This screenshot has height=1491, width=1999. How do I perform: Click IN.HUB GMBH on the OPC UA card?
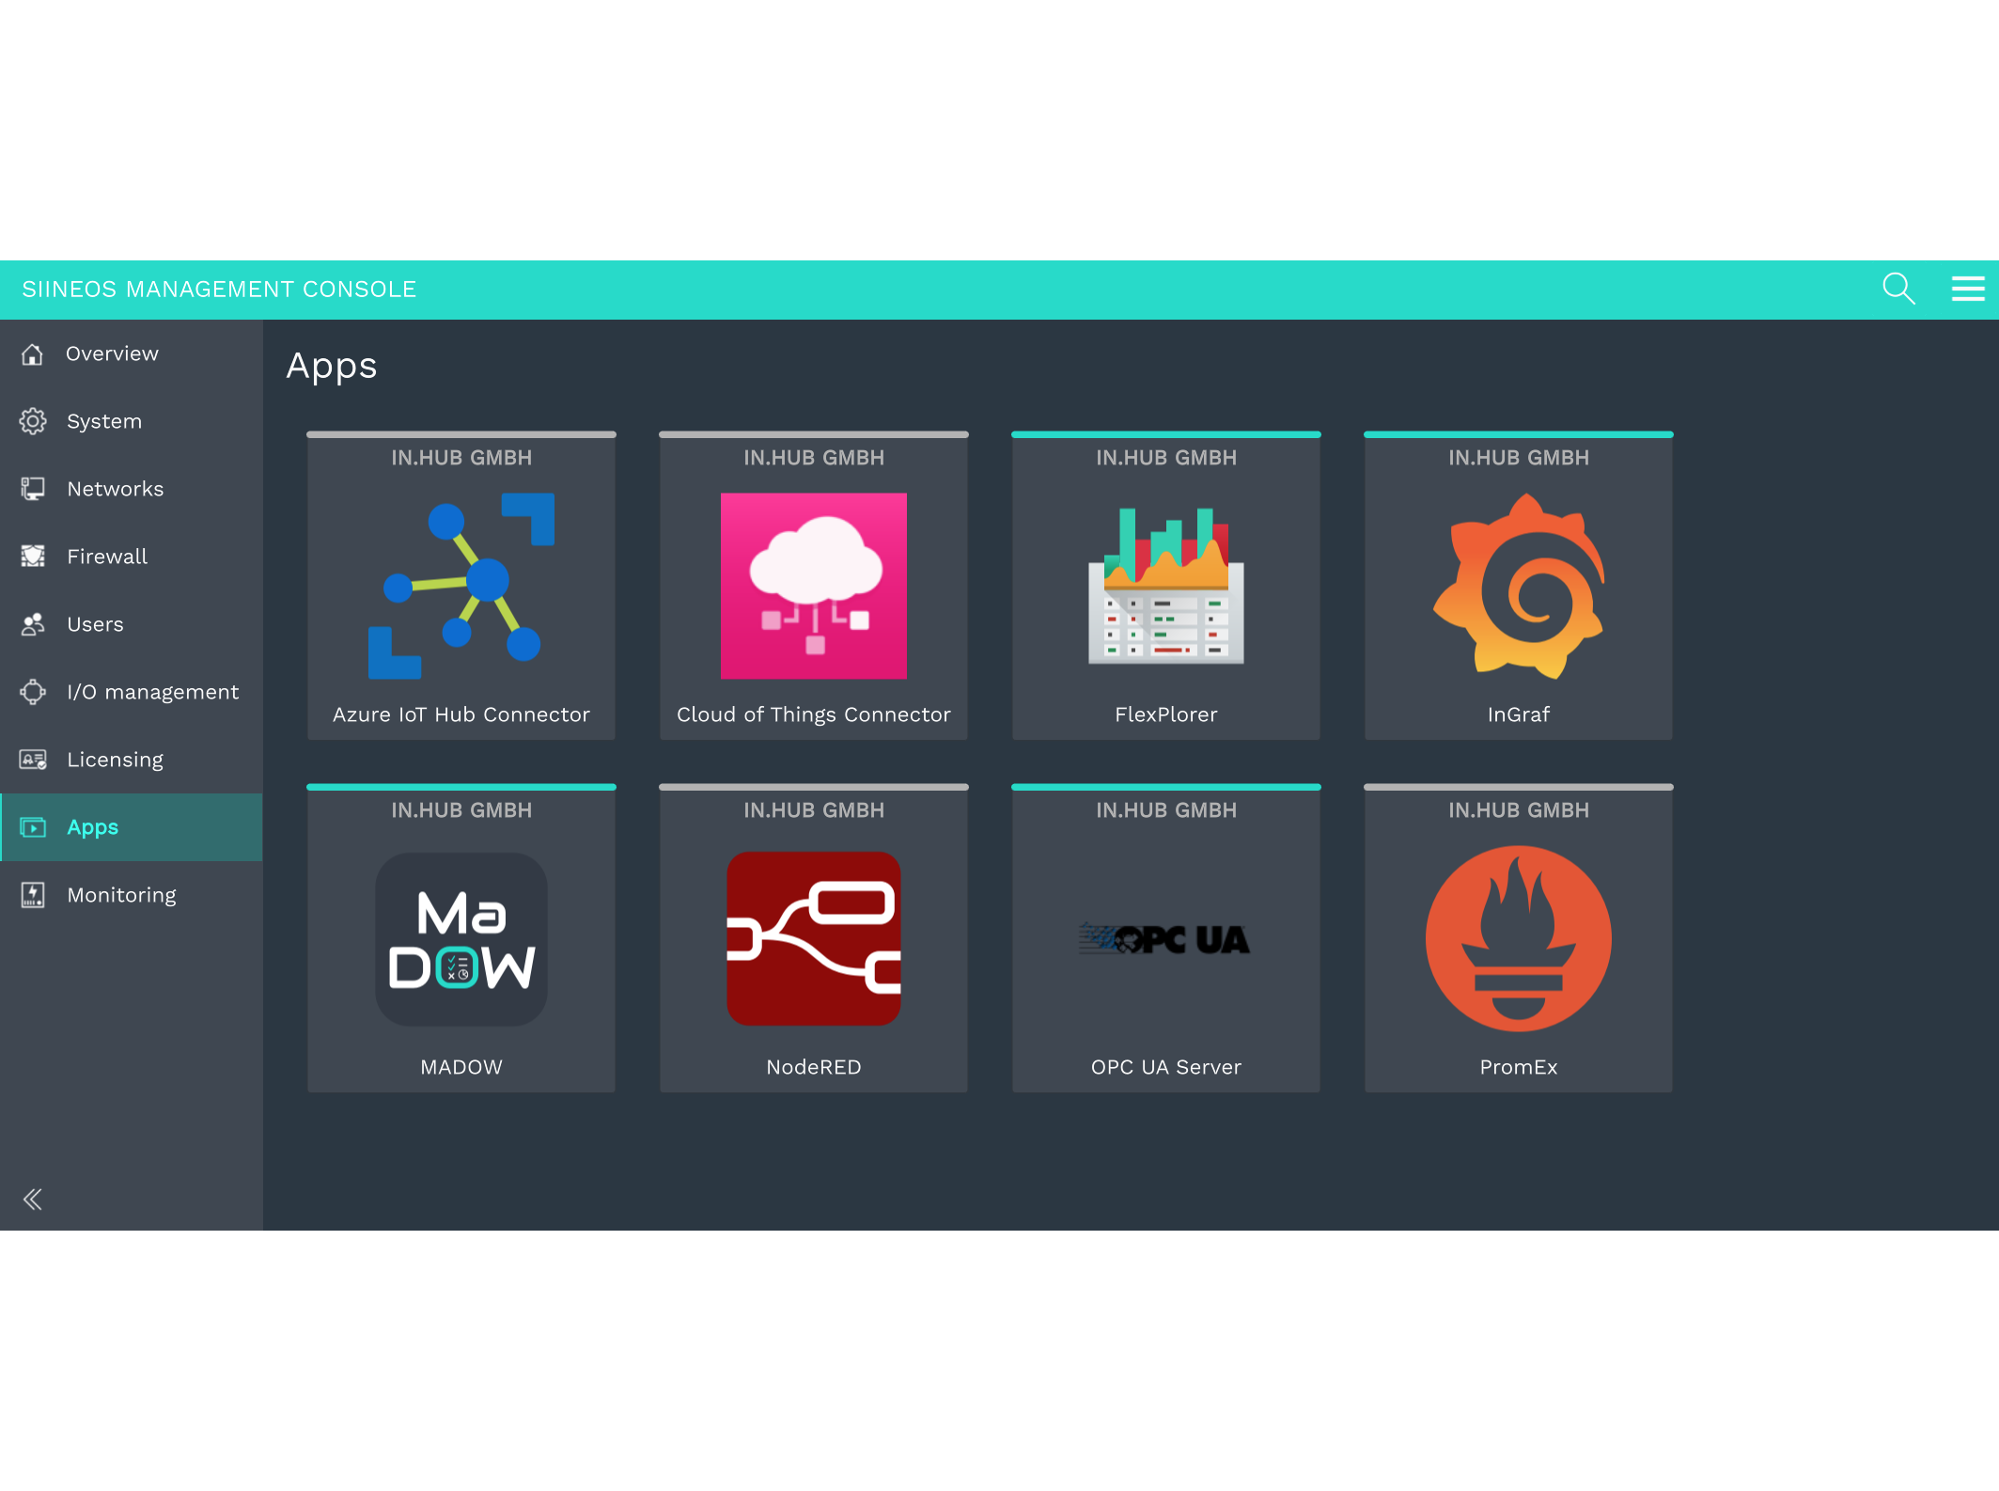pos(1166,810)
